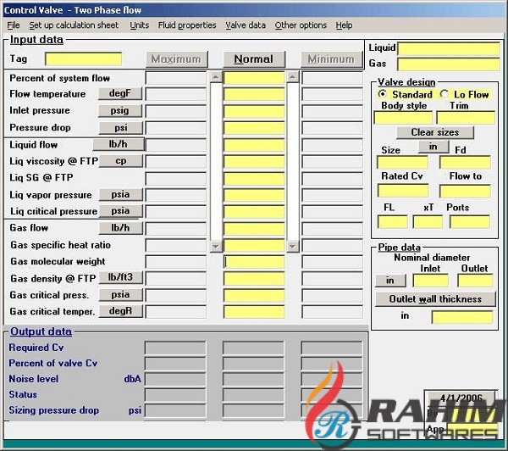Open the File menu

coord(13,25)
